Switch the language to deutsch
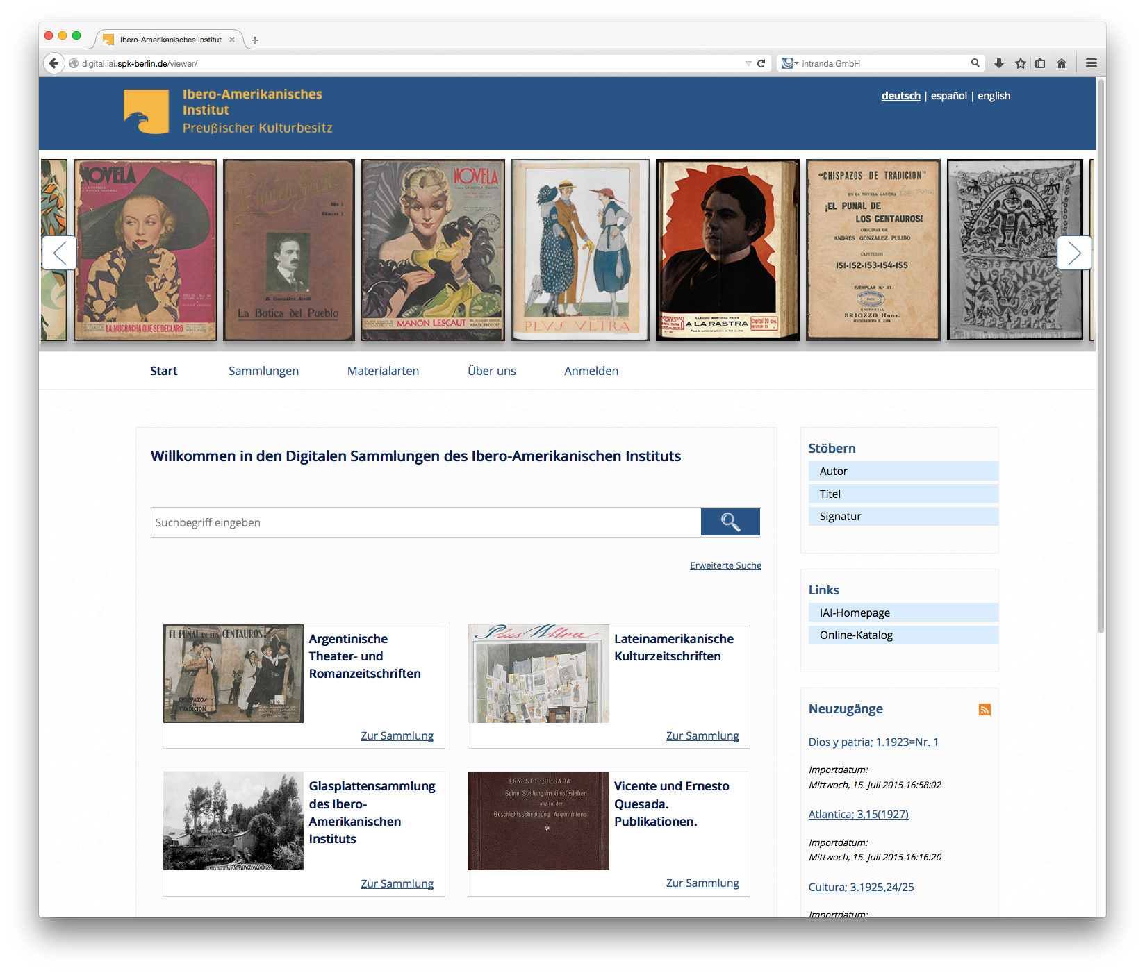The height and width of the screenshot is (973, 1145). (900, 96)
